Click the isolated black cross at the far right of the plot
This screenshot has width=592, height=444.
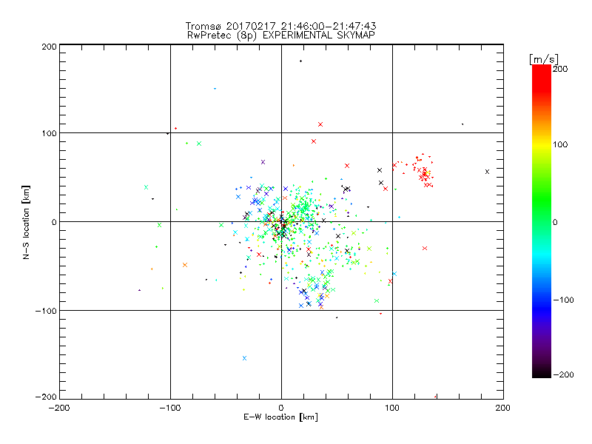(487, 172)
